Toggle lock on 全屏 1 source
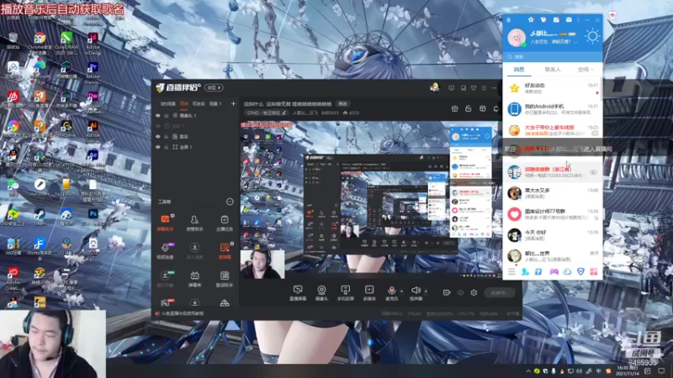 (166, 147)
